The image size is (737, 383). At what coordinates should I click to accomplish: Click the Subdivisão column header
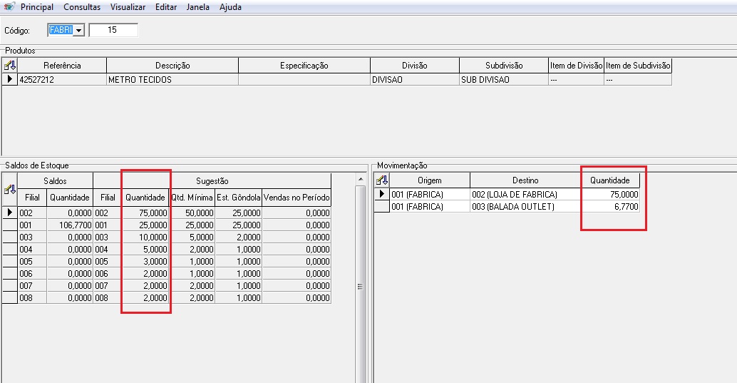tap(504, 66)
